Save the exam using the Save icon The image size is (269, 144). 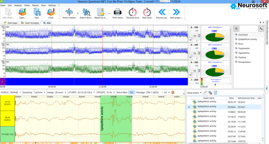click(37, 13)
